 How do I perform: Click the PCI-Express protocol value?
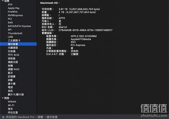[78, 45]
